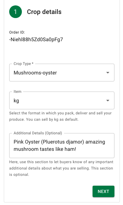Click the kg value in Item field
The image size is (123, 205).
click(16, 101)
